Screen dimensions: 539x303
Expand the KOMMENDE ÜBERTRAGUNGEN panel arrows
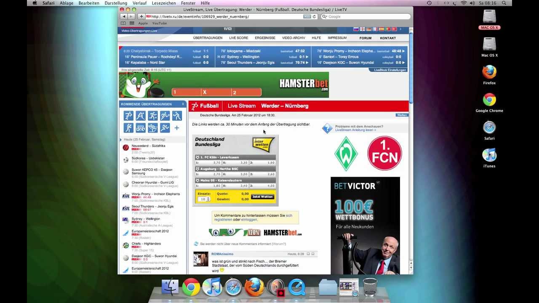tap(183, 104)
